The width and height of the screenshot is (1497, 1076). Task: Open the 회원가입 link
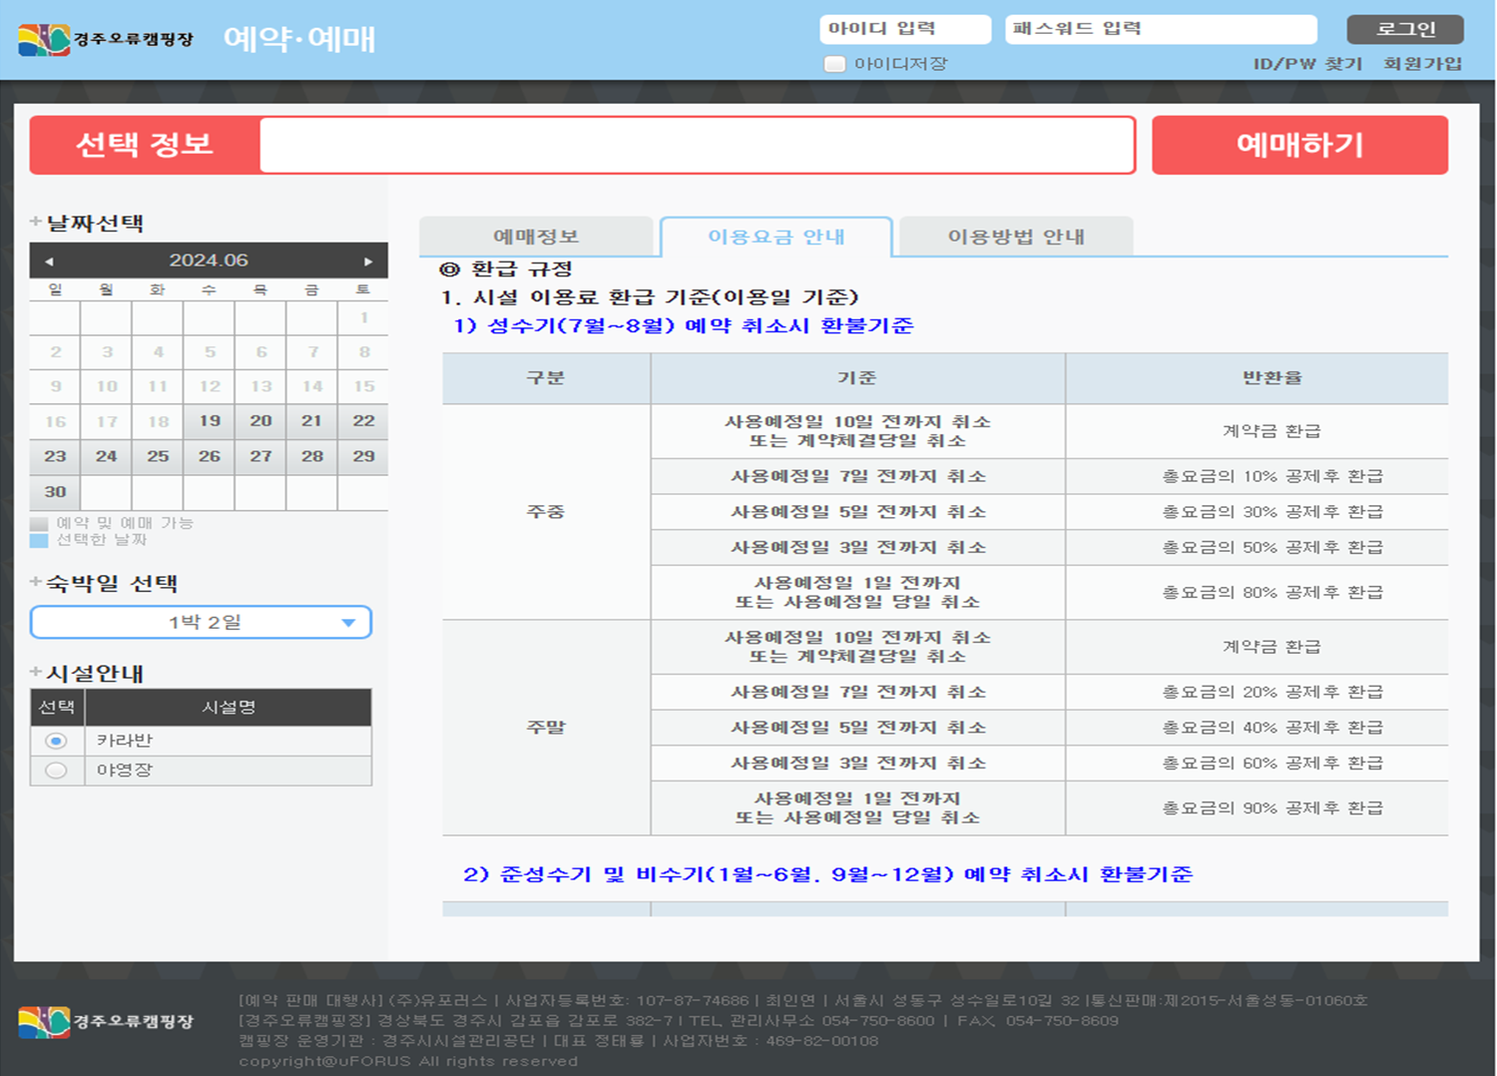pos(1422,64)
